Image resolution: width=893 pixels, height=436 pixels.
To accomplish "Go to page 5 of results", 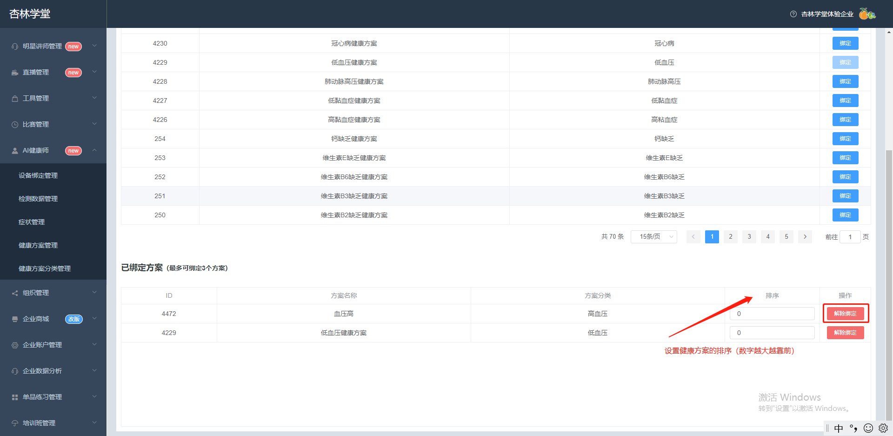I will coord(786,237).
